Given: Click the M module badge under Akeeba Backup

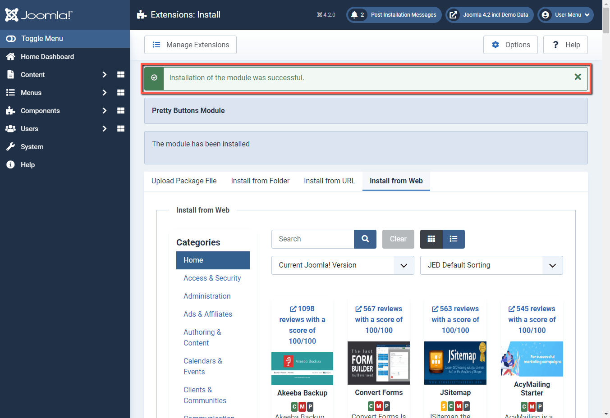Looking at the screenshot, I should click(302, 406).
